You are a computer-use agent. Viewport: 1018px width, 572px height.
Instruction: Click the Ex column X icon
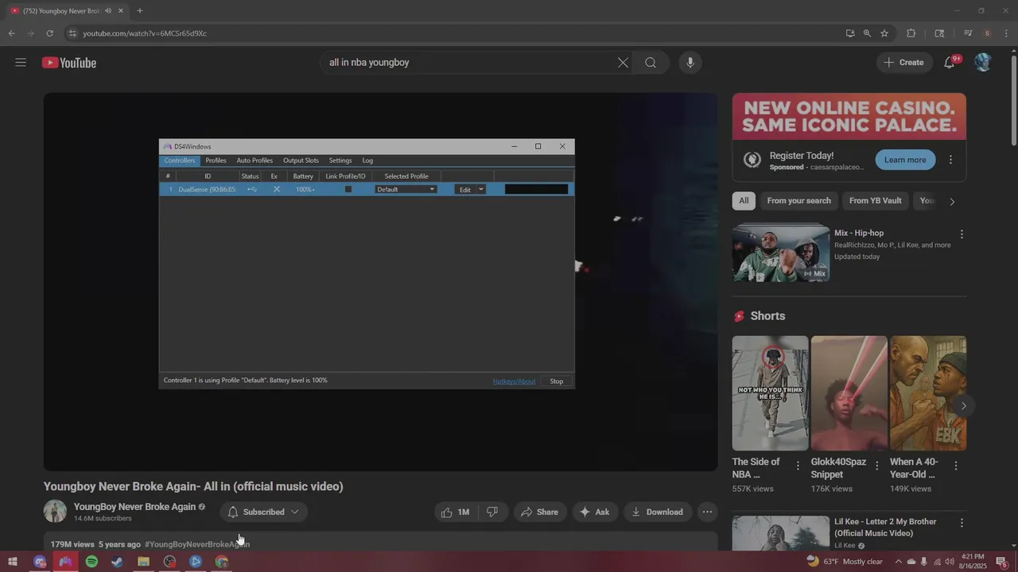click(276, 189)
